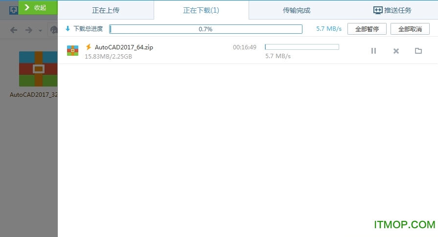Switch to the 正在上传 tab
Screen dimensions: 438x237
[x=106, y=10]
